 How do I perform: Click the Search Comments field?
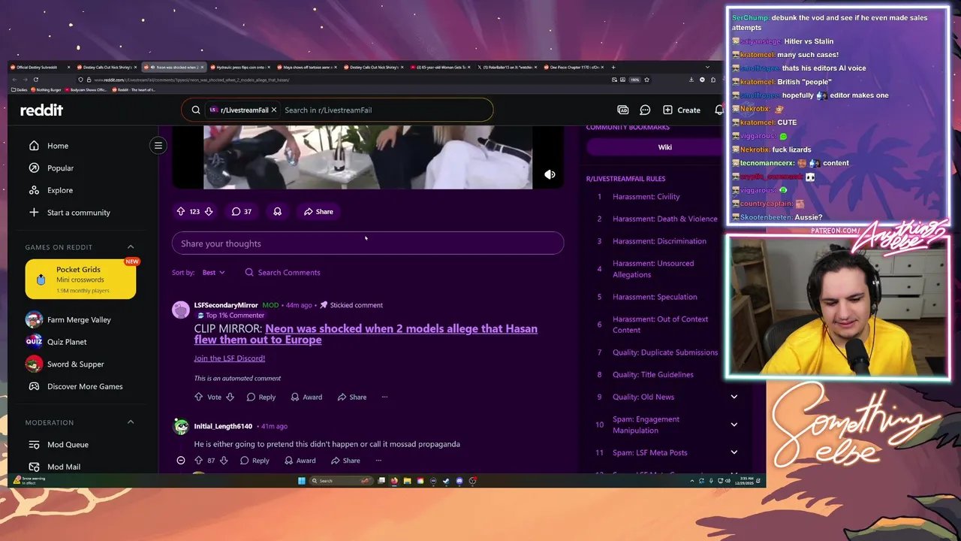click(x=282, y=273)
